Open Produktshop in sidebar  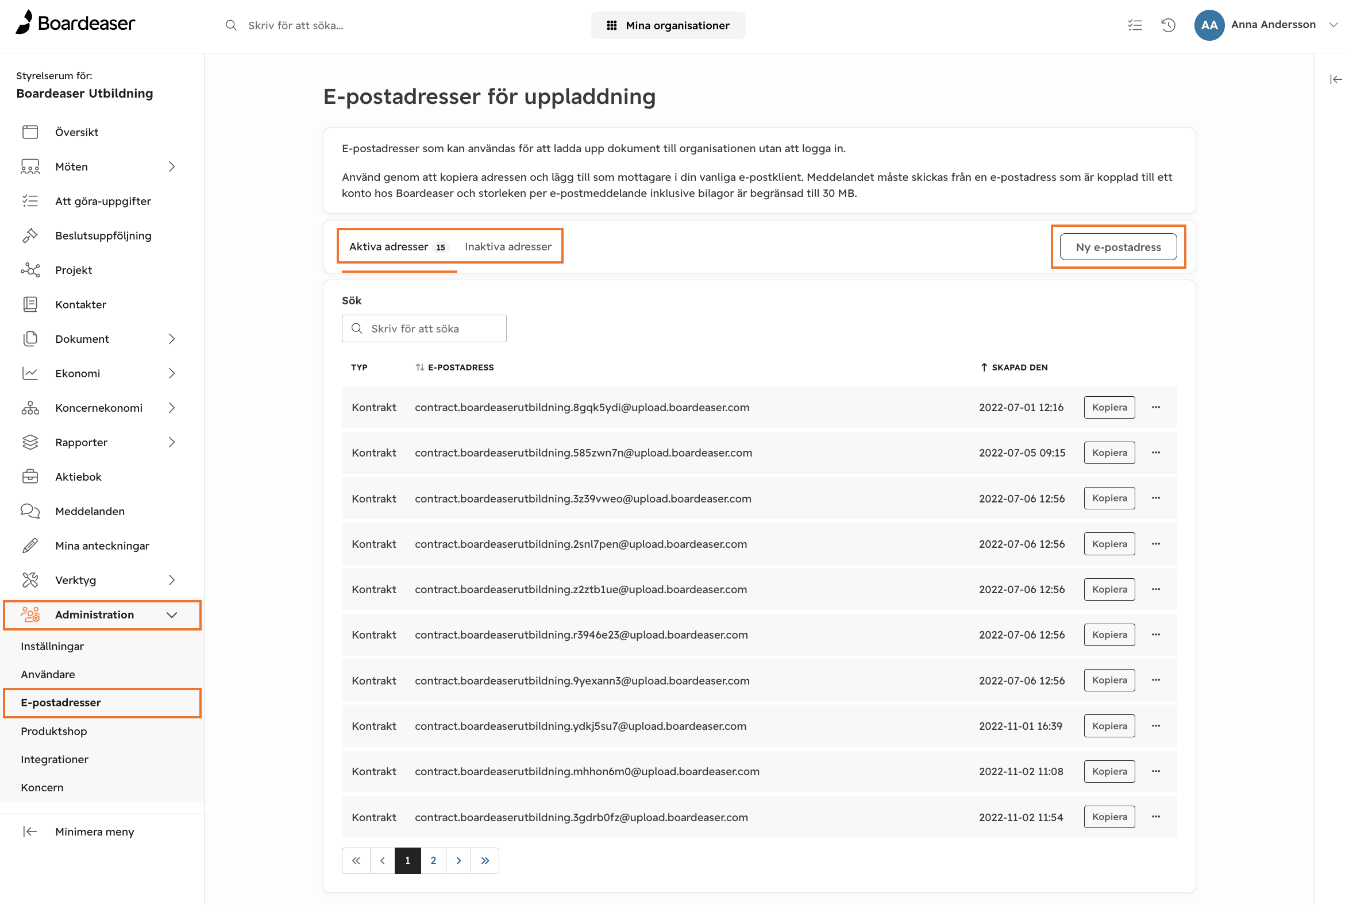(53, 731)
